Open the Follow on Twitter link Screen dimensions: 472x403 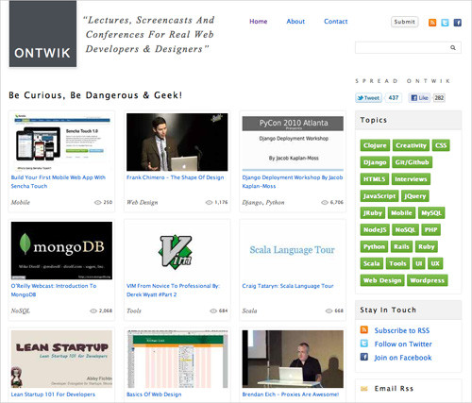(x=403, y=344)
